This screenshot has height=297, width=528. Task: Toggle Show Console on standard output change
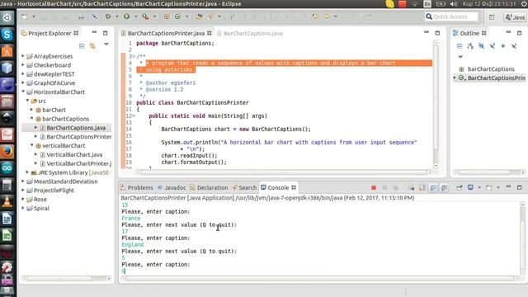[433, 187]
